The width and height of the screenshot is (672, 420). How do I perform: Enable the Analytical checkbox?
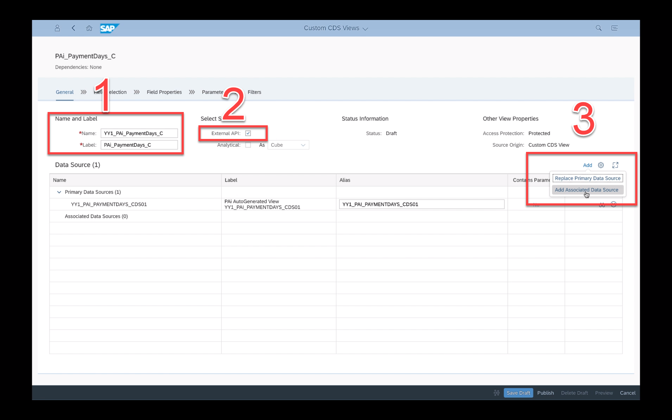point(248,145)
